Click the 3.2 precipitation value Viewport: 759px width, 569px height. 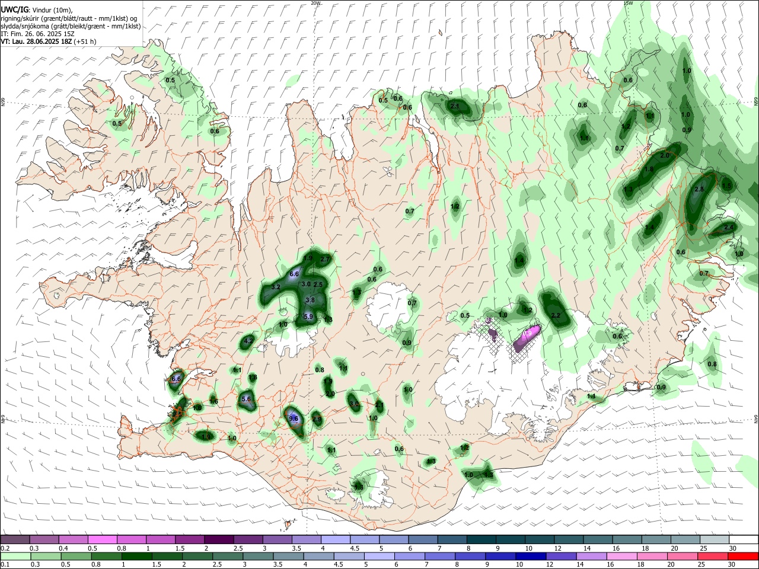(276, 287)
